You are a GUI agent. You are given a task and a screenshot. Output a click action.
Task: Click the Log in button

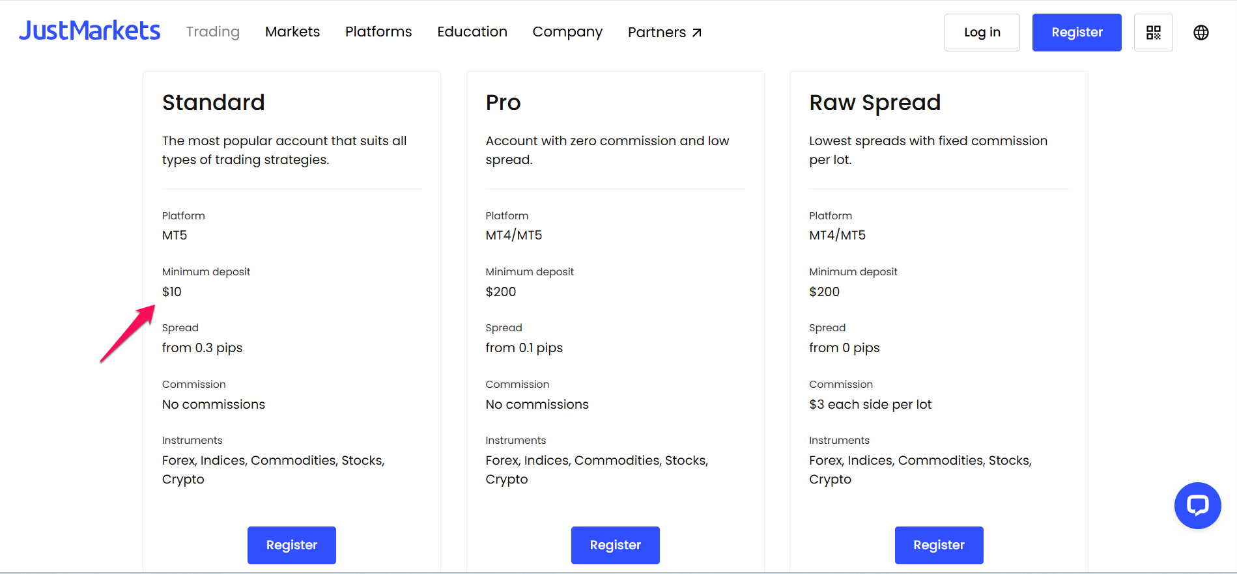point(982,33)
